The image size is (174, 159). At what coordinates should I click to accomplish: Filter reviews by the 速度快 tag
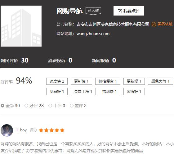coord(57,81)
